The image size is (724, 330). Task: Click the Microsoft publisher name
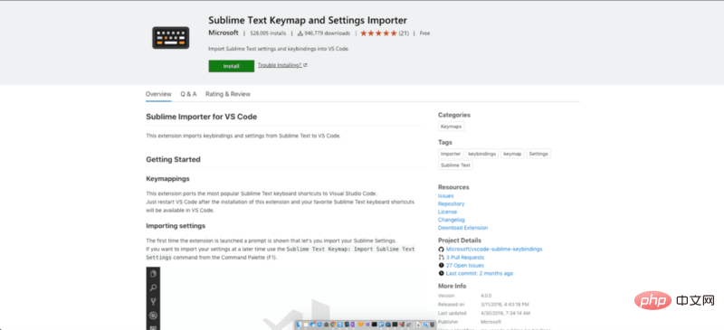pyautogui.click(x=224, y=33)
